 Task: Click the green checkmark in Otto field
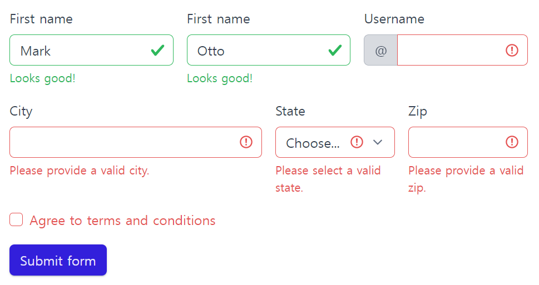(x=335, y=51)
